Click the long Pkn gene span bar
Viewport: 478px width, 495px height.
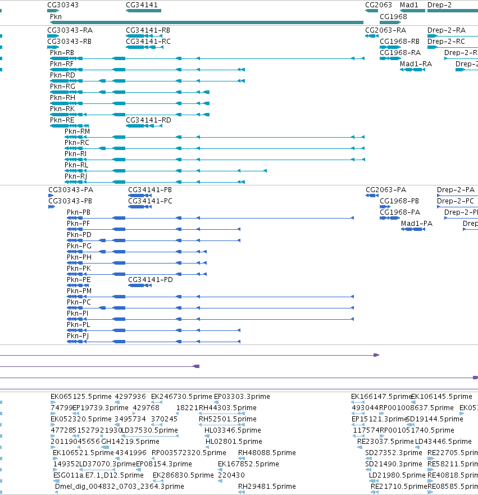click(x=207, y=22)
